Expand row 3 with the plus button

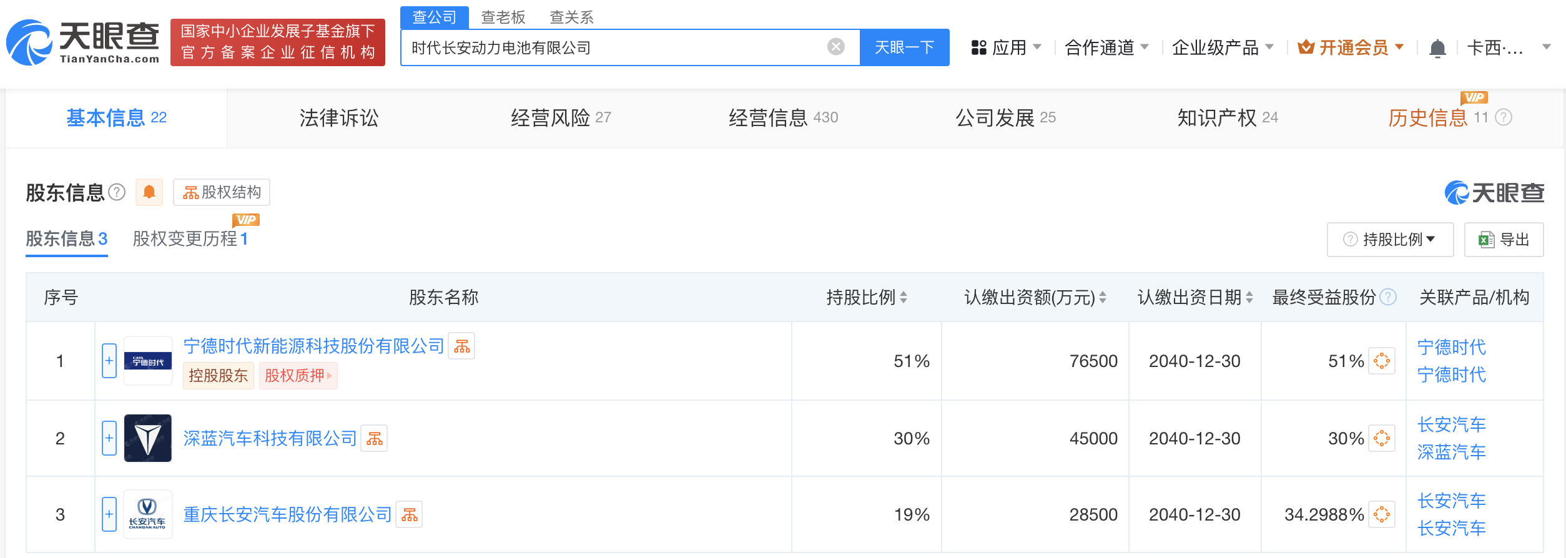tap(109, 514)
